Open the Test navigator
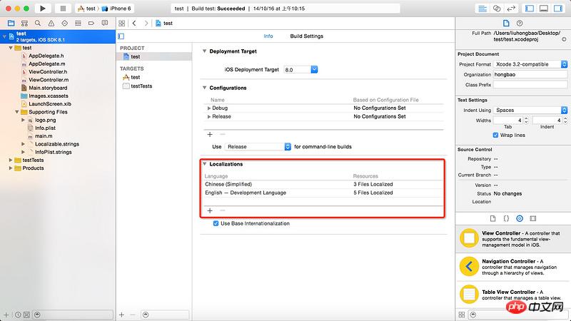571x321 pixels. click(x=64, y=24)
